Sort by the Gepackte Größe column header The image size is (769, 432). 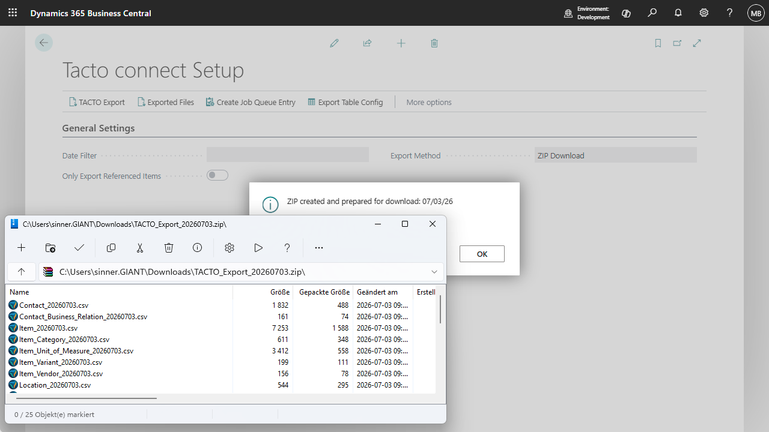tap(323, 292)
